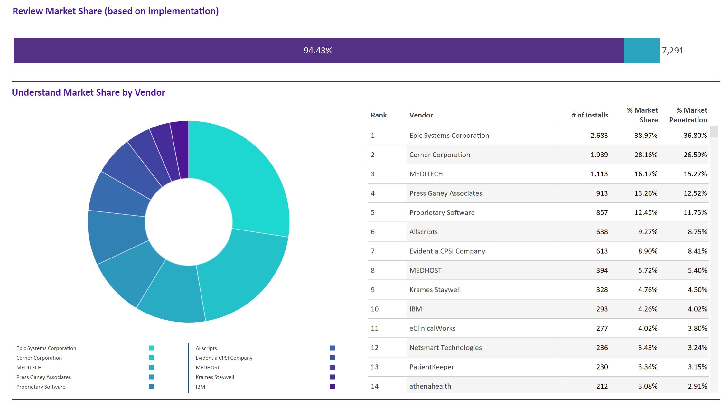Click the Allscripts legend color square
The width and height of the screenshot is (721, 403).
click(x=332, y=348)
